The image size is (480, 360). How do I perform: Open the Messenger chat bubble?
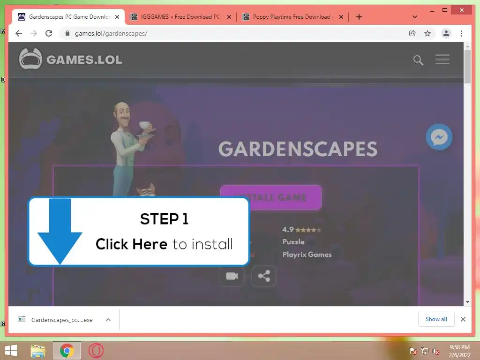tap(439, 137)
